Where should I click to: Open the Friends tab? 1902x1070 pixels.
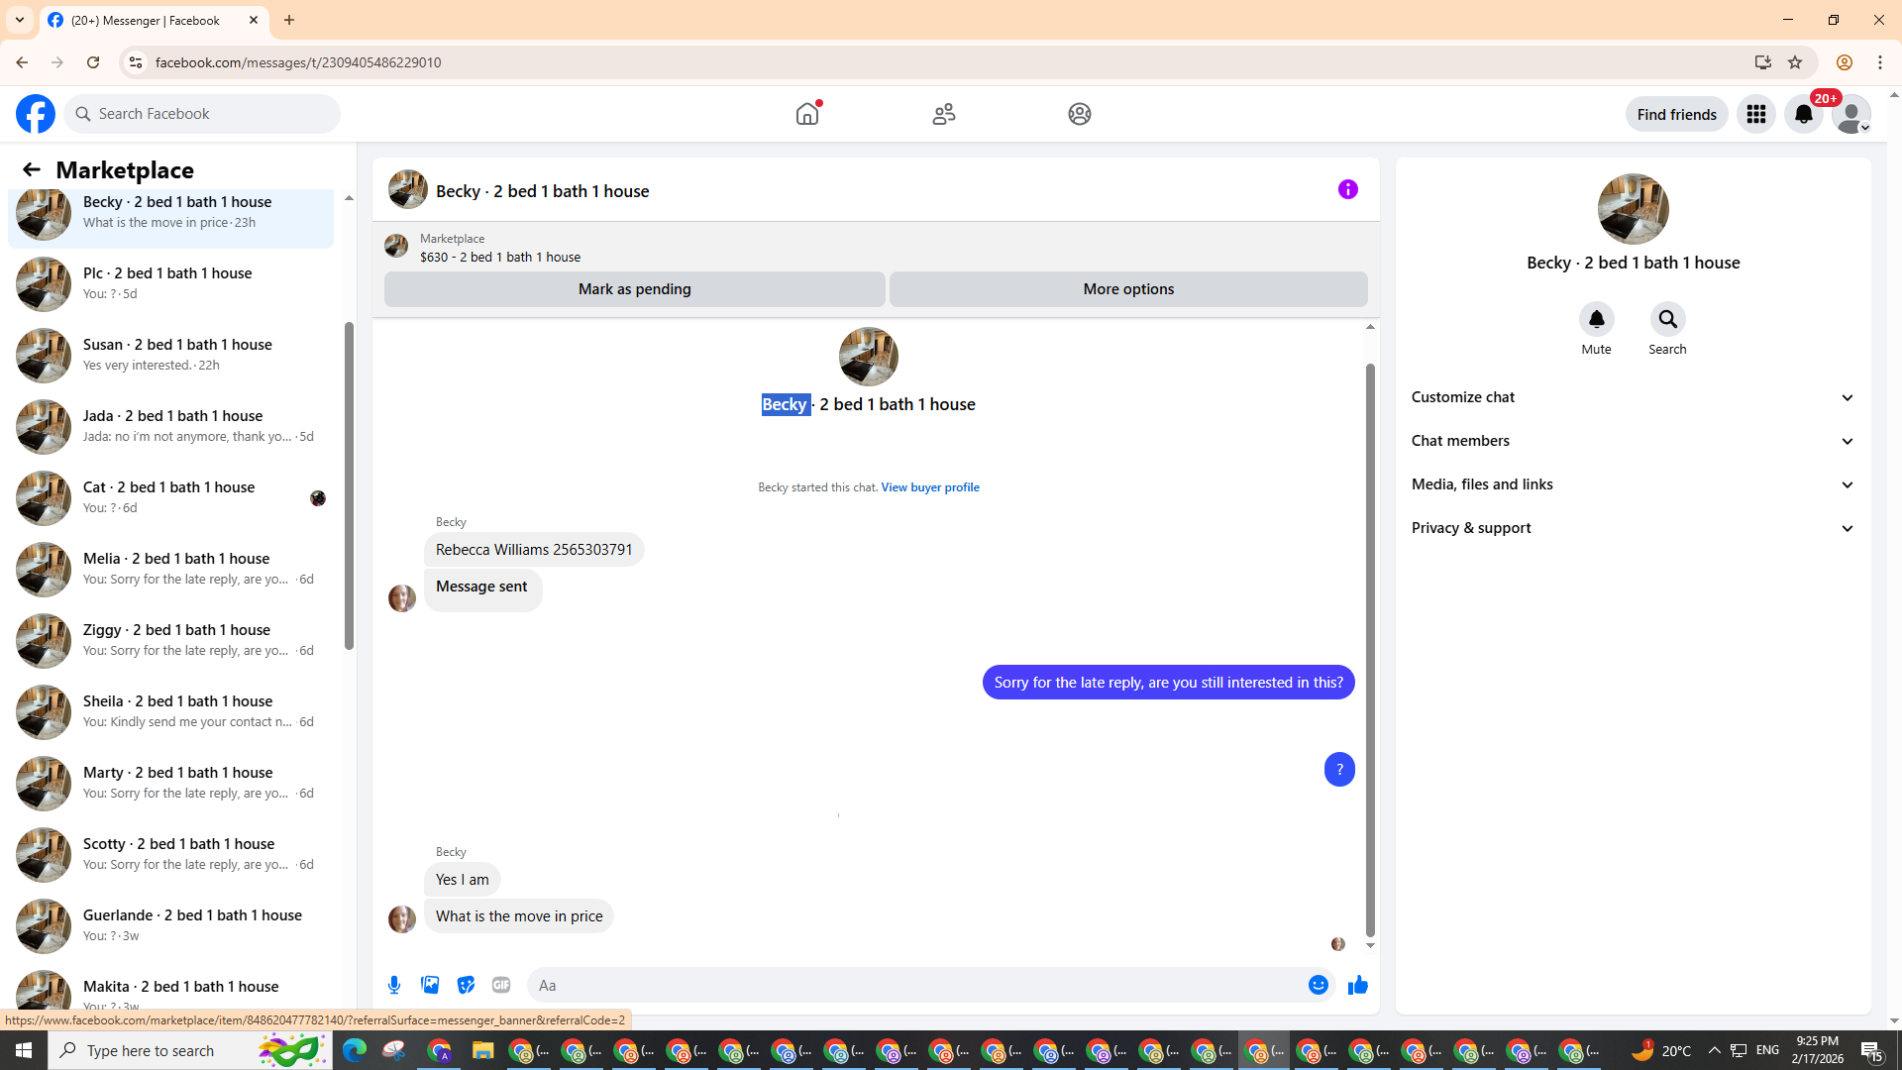coord(943,114)
